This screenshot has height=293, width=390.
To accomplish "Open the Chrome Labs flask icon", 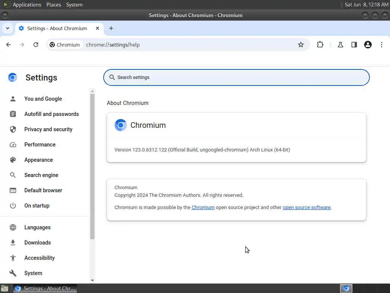I will [340, 45].
